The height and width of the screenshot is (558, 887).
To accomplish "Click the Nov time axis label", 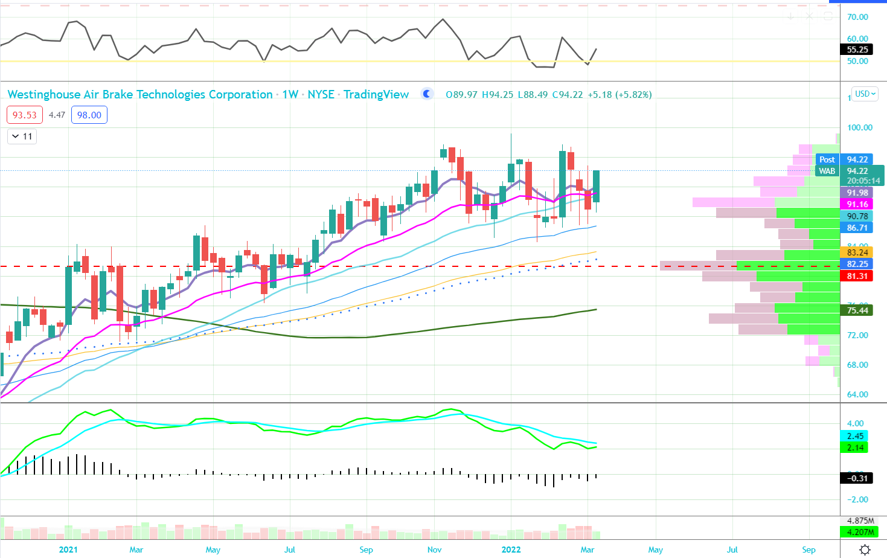I will 434,550.
